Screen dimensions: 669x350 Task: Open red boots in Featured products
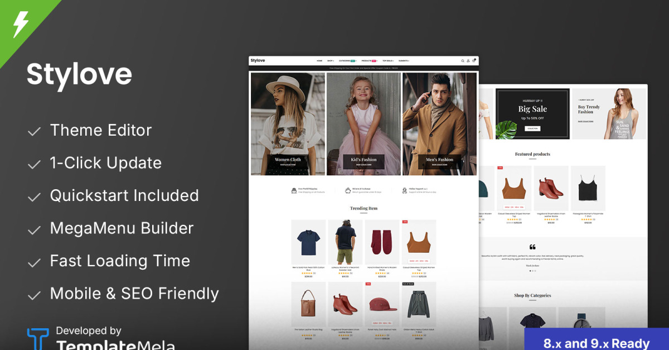click(551, 188)
